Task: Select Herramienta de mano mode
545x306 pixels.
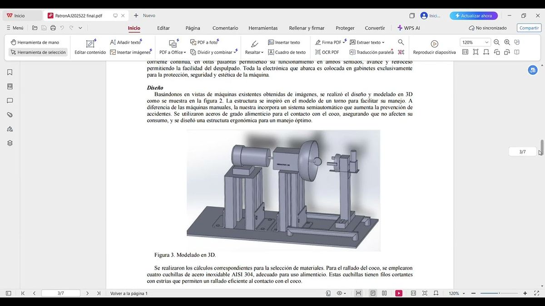Action: pyautogui.click(x=35, y=42)
